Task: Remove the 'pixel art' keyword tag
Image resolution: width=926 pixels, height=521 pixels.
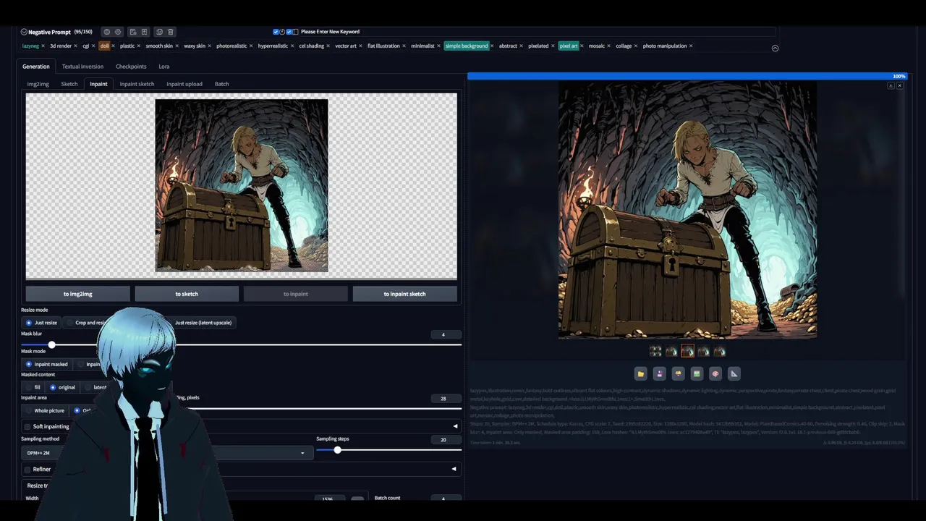Action: [582, 46]
